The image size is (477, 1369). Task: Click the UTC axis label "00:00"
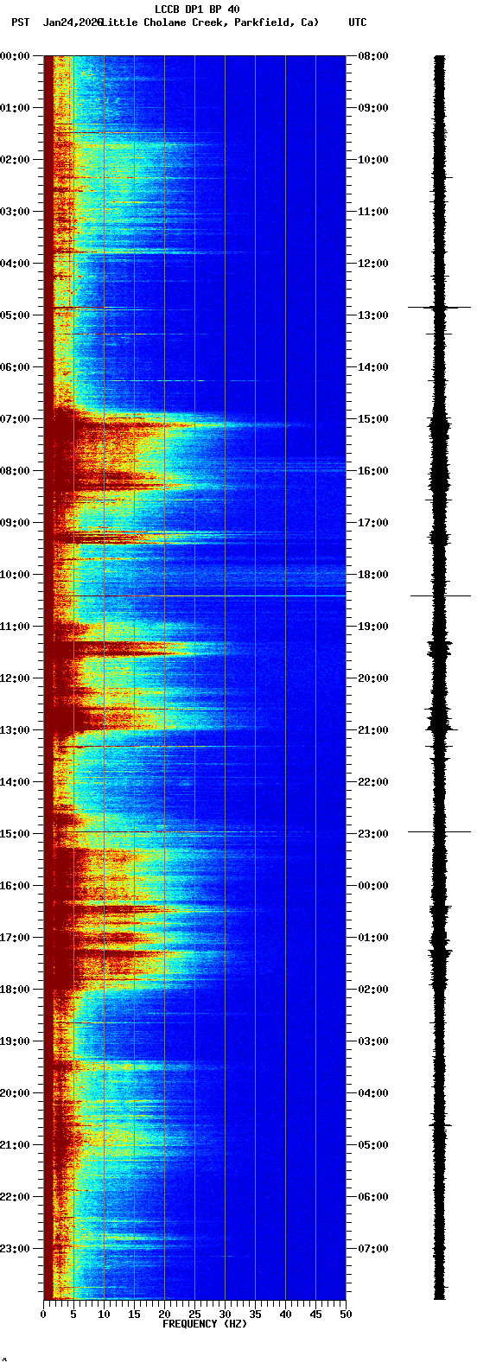pos(373,886)
